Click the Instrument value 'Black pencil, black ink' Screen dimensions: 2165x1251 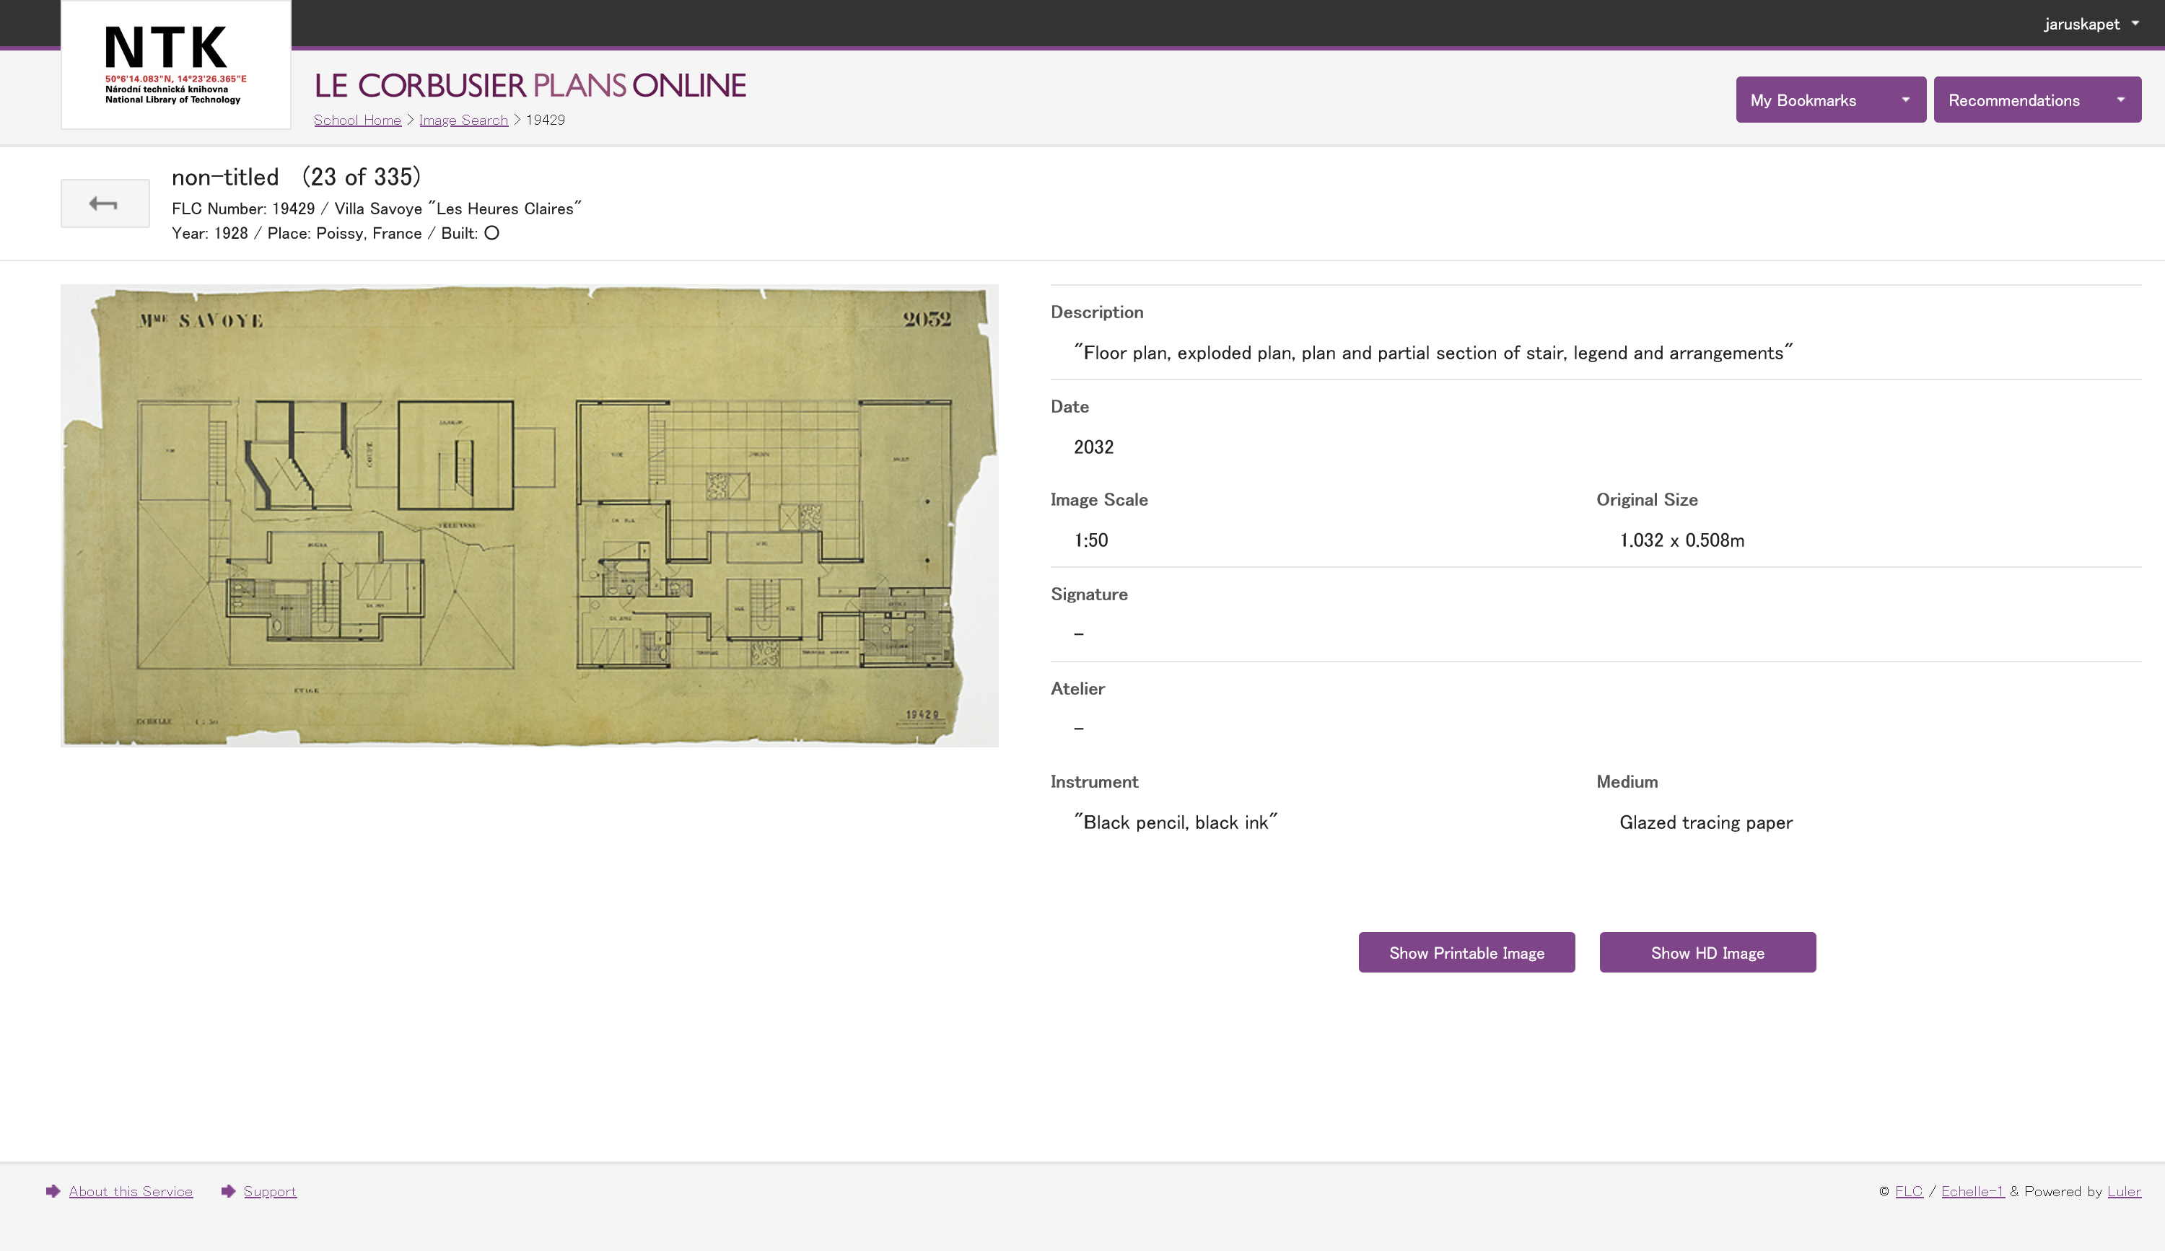point(1176,822)
